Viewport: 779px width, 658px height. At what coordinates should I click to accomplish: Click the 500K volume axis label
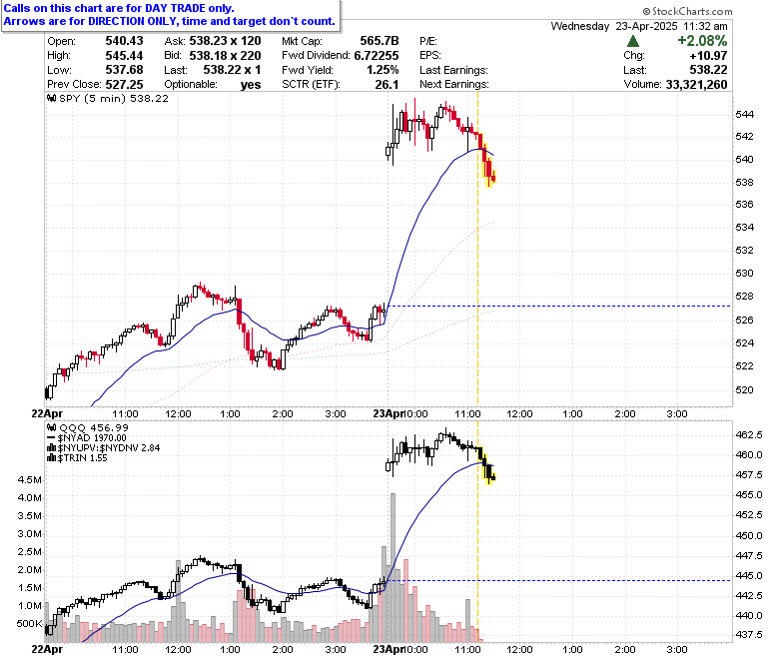point(29,624)
